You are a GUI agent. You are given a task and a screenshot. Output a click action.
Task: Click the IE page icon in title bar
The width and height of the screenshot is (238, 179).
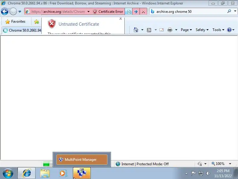click(3, 3)
